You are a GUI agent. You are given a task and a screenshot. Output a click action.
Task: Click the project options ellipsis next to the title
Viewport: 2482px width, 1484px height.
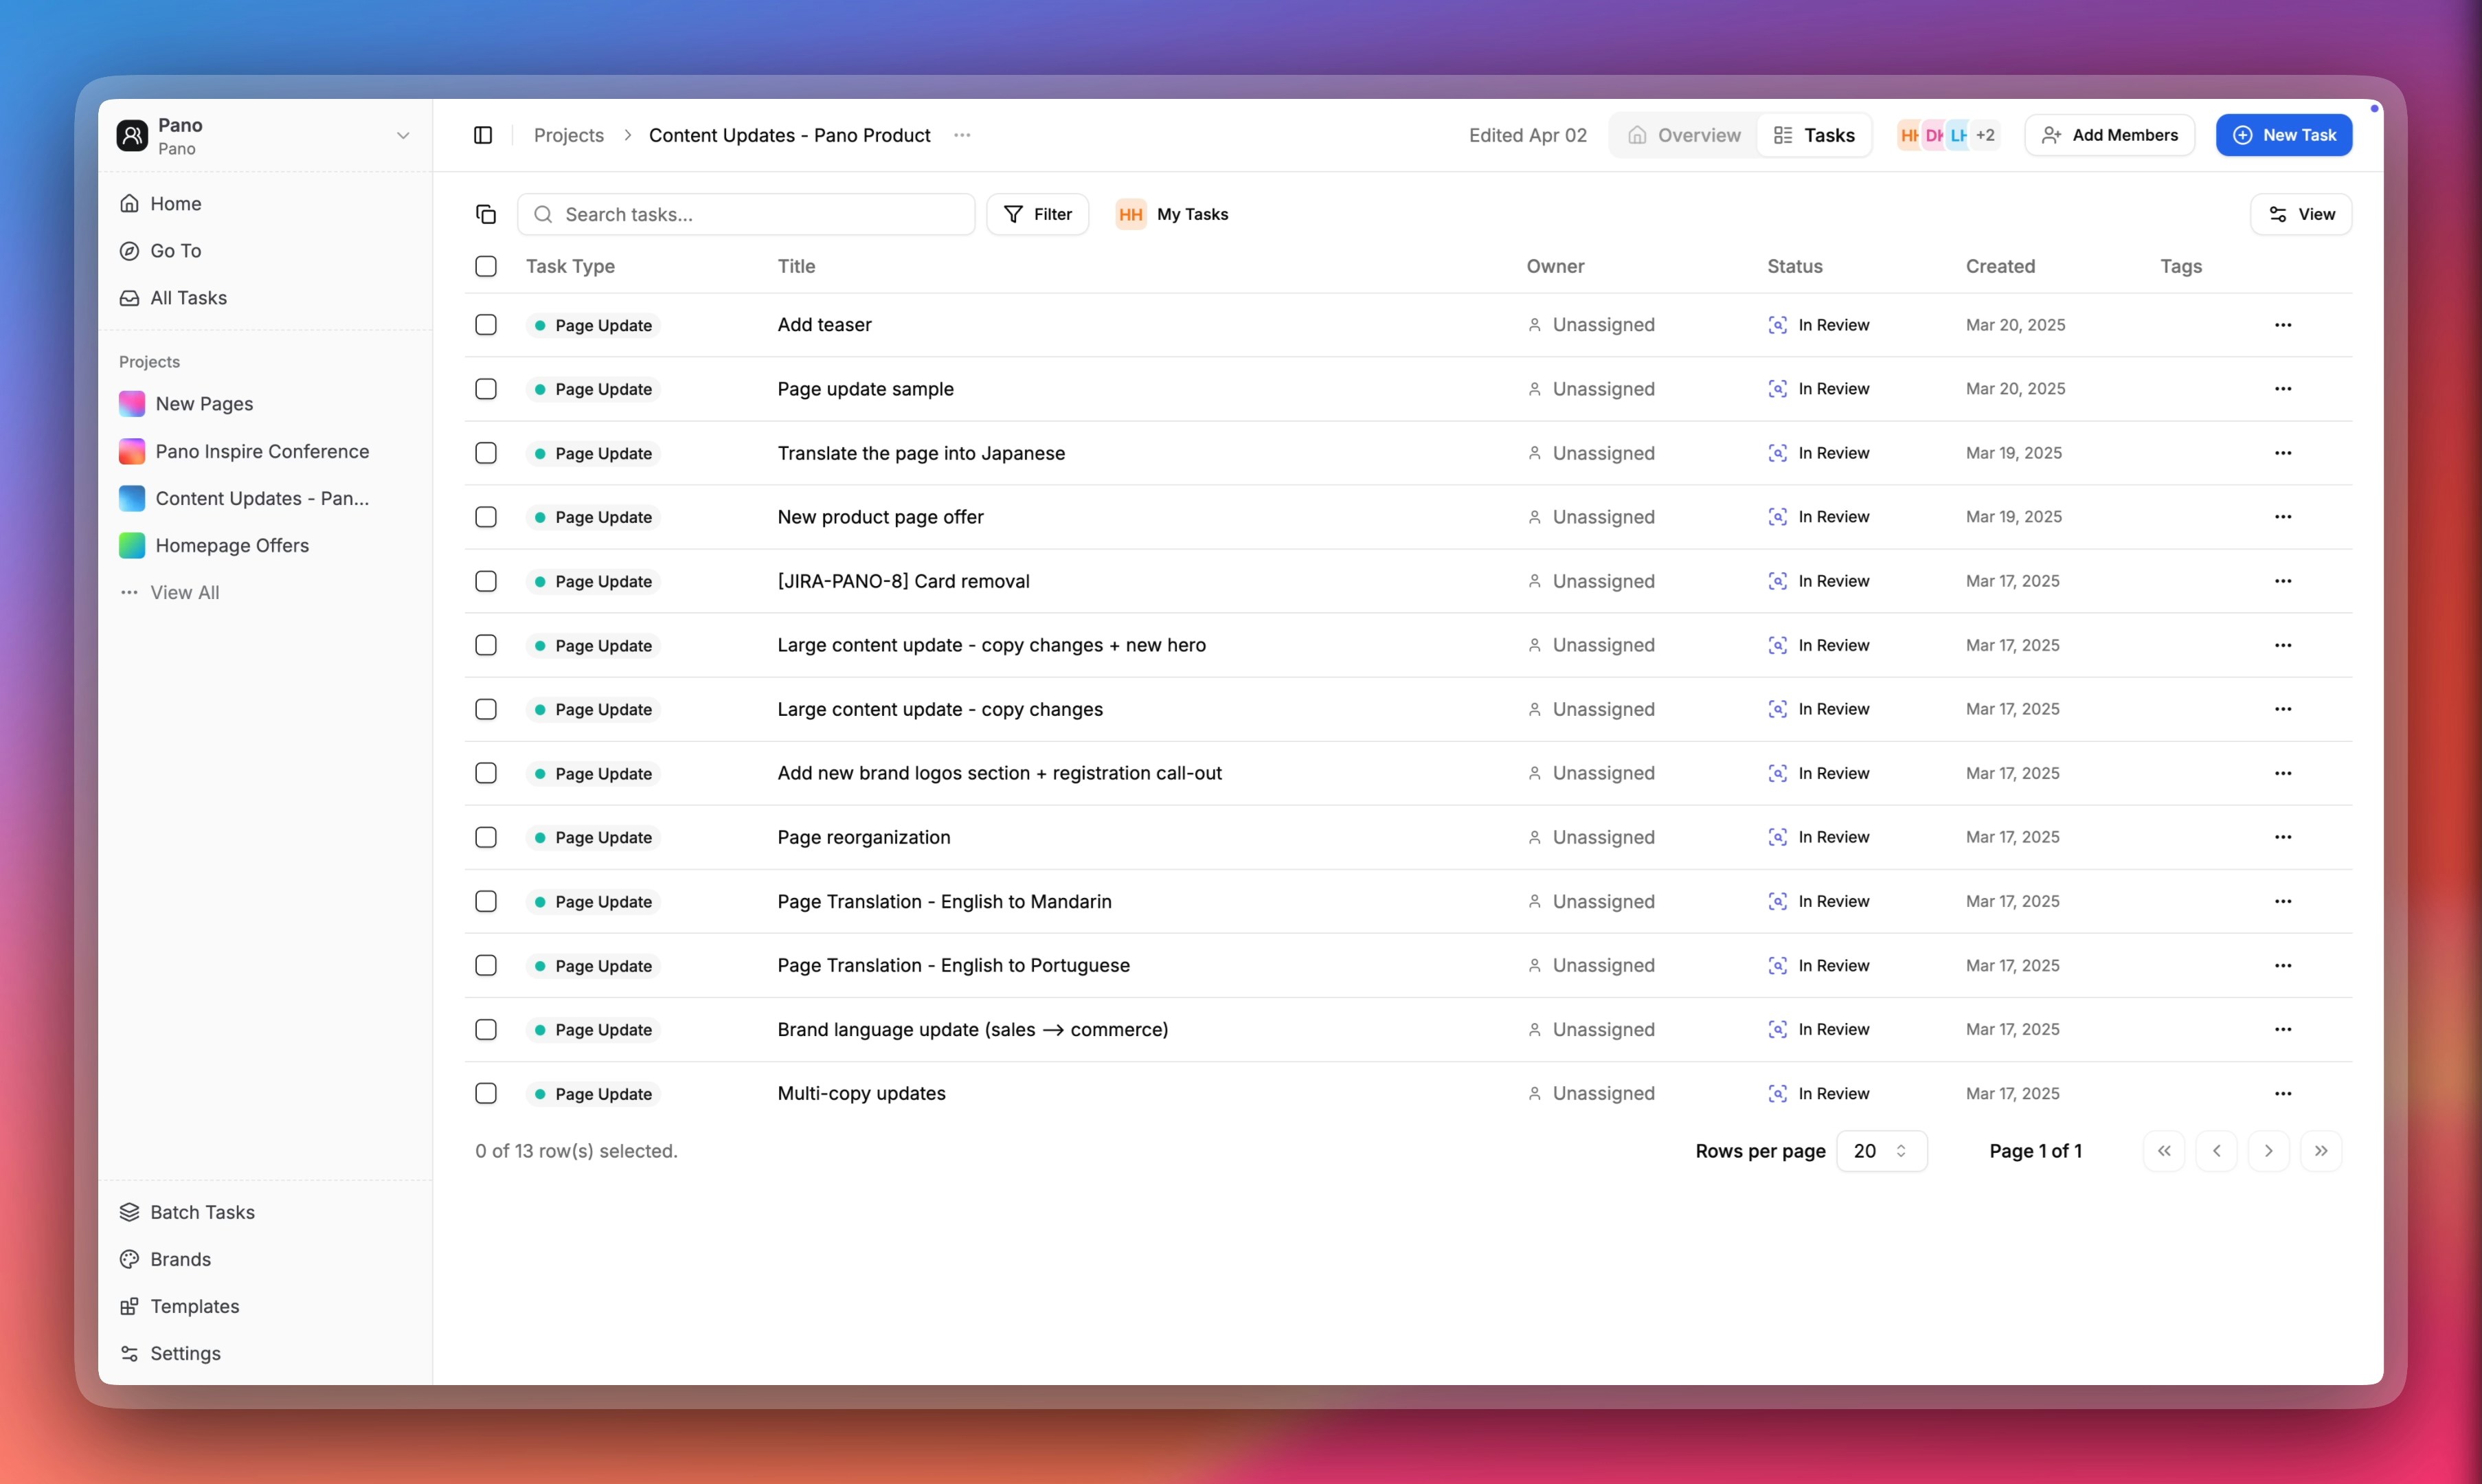pyautogui.click(x=962, y=135)
